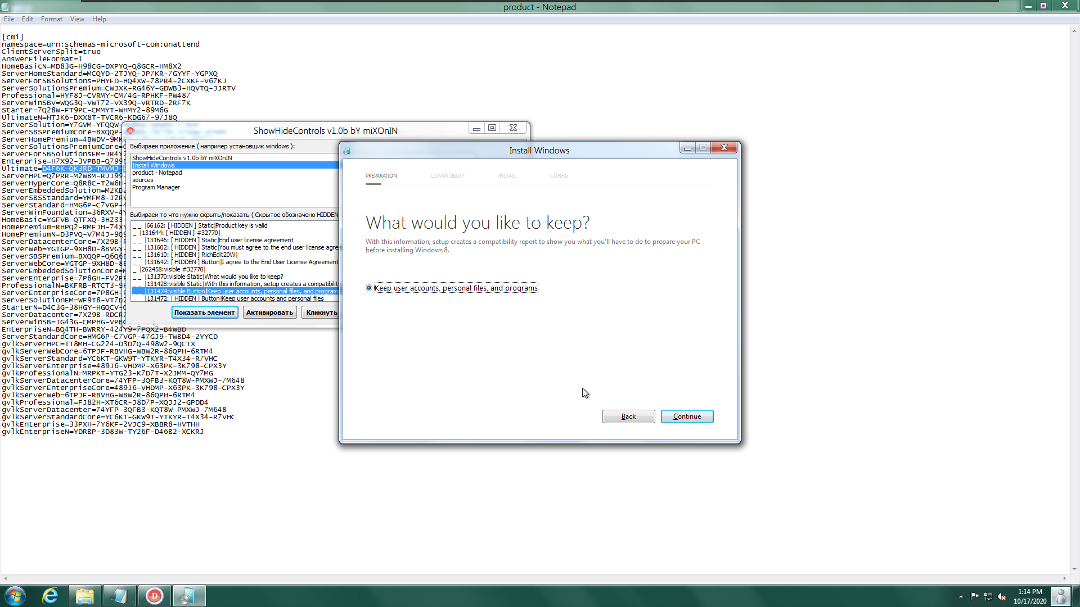Open Action Center flag tray icon
Viewport: 1080px width, 607px height.
(x=975, y=596)
